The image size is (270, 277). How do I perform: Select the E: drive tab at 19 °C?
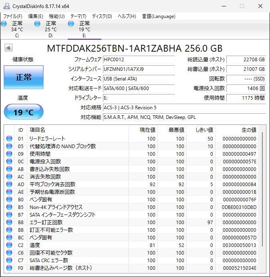click(85, 29)
